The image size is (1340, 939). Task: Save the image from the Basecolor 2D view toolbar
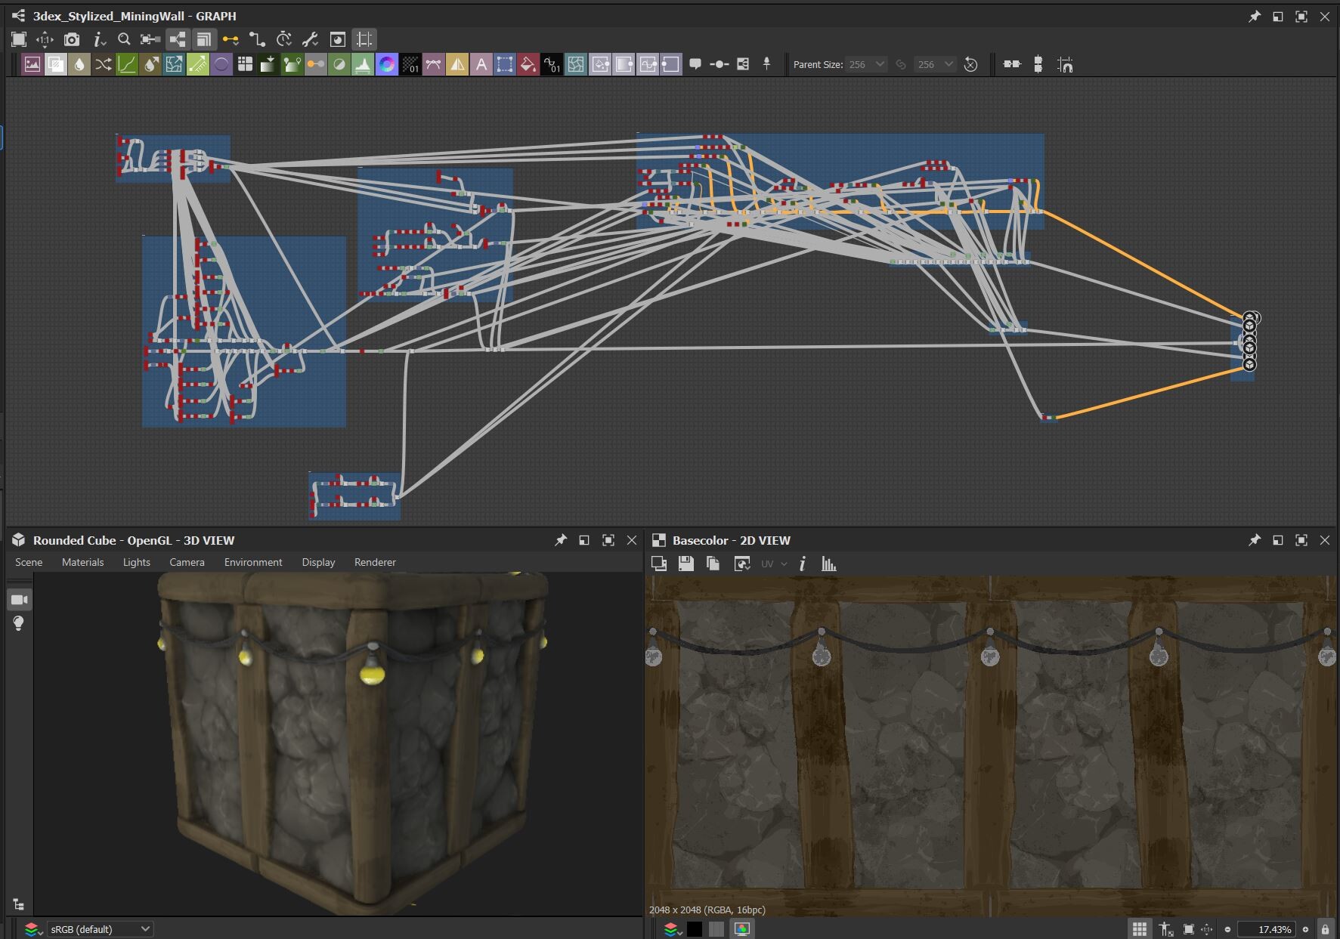(687, 564)
